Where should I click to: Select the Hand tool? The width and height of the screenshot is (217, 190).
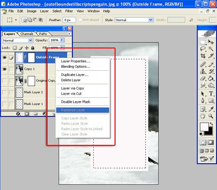tap(203, 116)
